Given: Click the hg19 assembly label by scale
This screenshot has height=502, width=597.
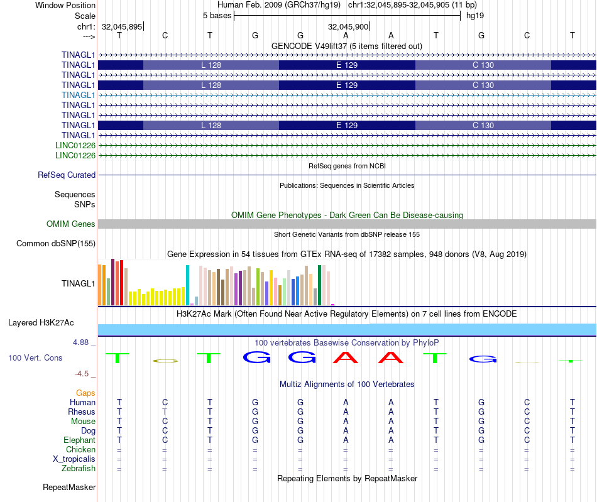Looking at the screenshot, I should click(x=475, y=16).
